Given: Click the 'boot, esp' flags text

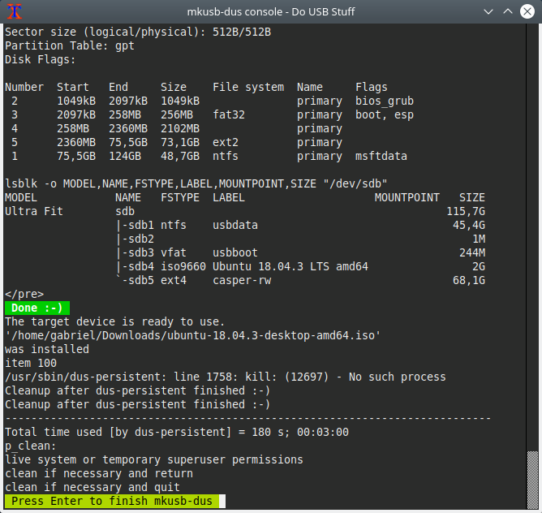Looking at the screenshot, I should pyautogui.click(x=385, y=114).
